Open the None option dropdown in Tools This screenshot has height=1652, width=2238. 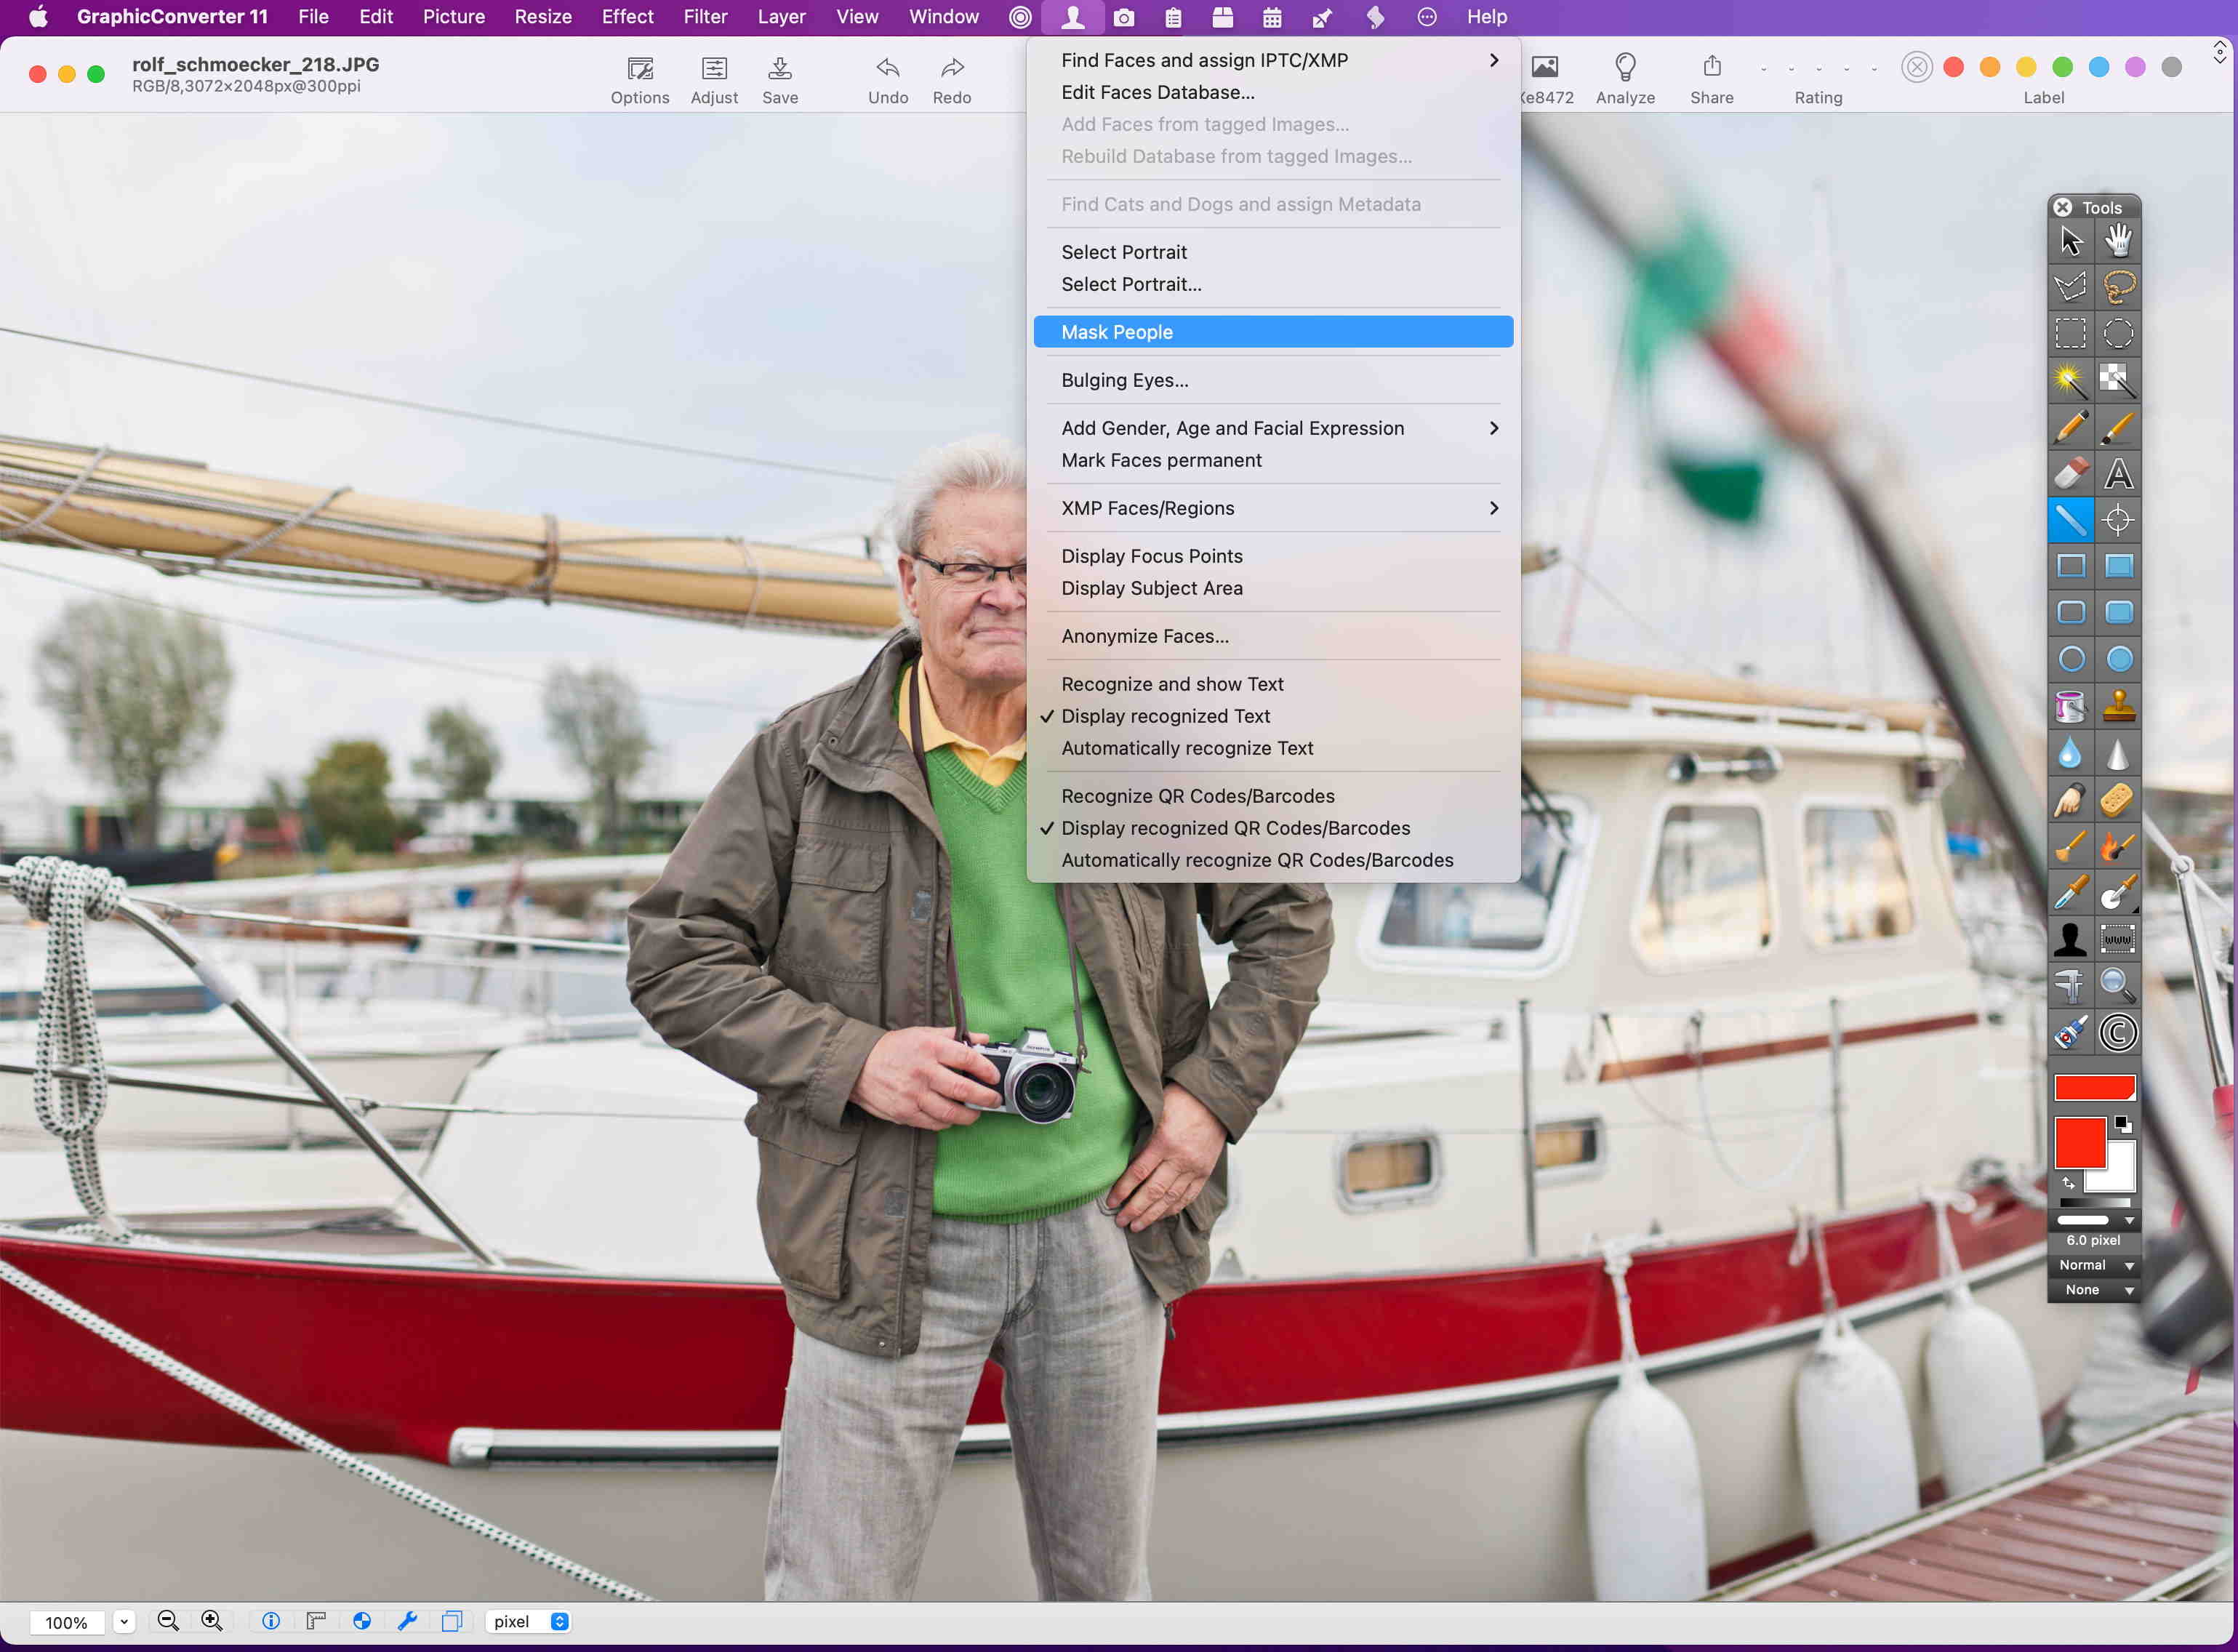tap(2094, 1290)
